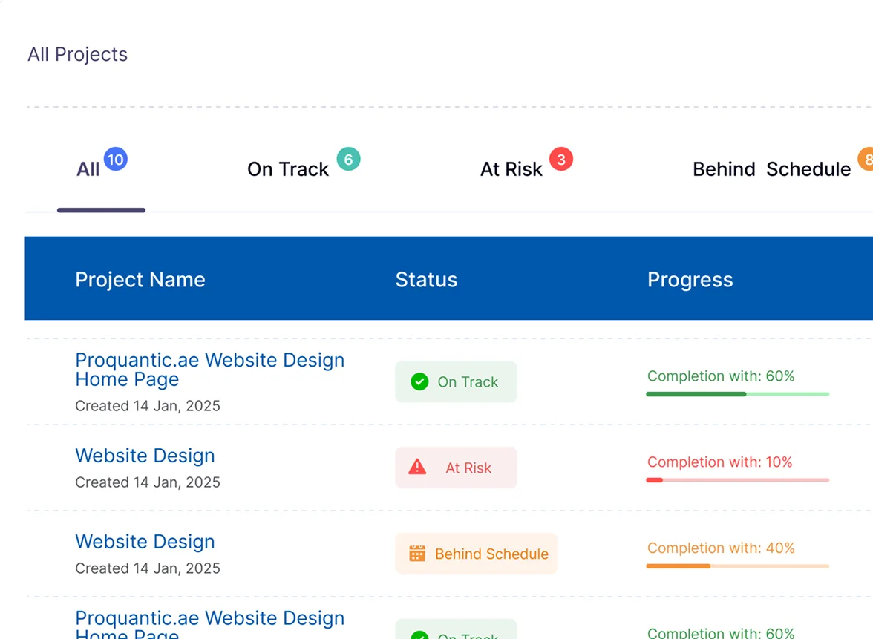Click the Behind Schedule status badge
Screen dimensions: 873x639
click(476, 554)
